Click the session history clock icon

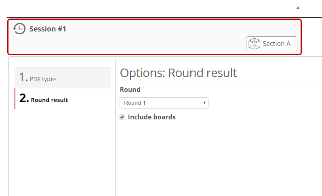(19, 29)
